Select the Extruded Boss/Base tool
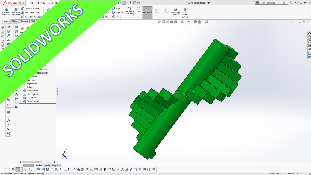This screenshot has height=175, width=311. click(6, 12)
